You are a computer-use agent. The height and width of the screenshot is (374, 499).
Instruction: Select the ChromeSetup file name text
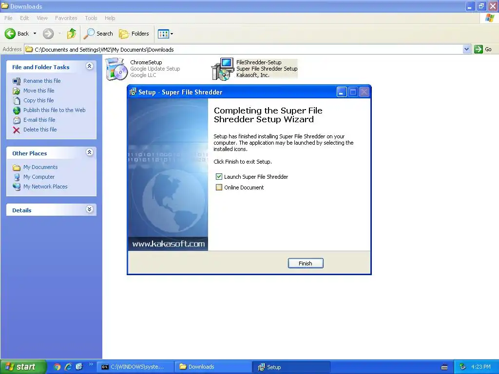click(146, 62)
